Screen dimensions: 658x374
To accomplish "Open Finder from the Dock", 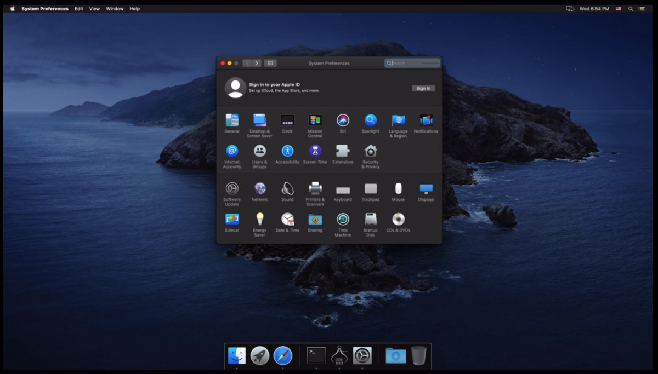I will tap(237, 355).
